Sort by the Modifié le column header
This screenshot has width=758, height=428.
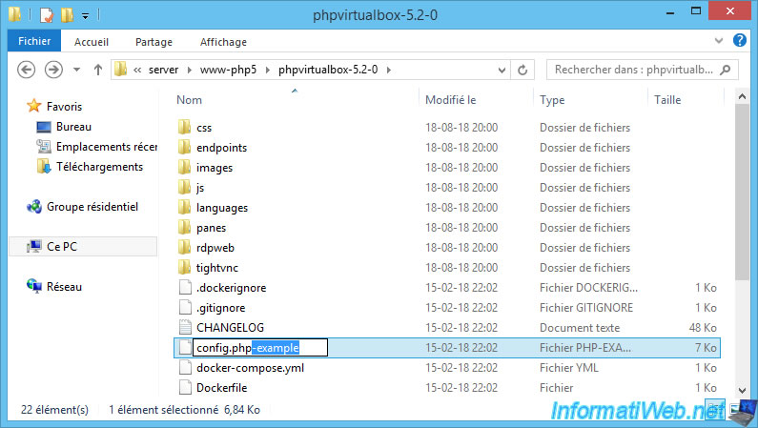(x=451, y=100)
